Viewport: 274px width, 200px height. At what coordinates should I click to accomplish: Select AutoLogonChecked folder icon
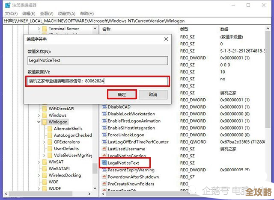[50, 135]
